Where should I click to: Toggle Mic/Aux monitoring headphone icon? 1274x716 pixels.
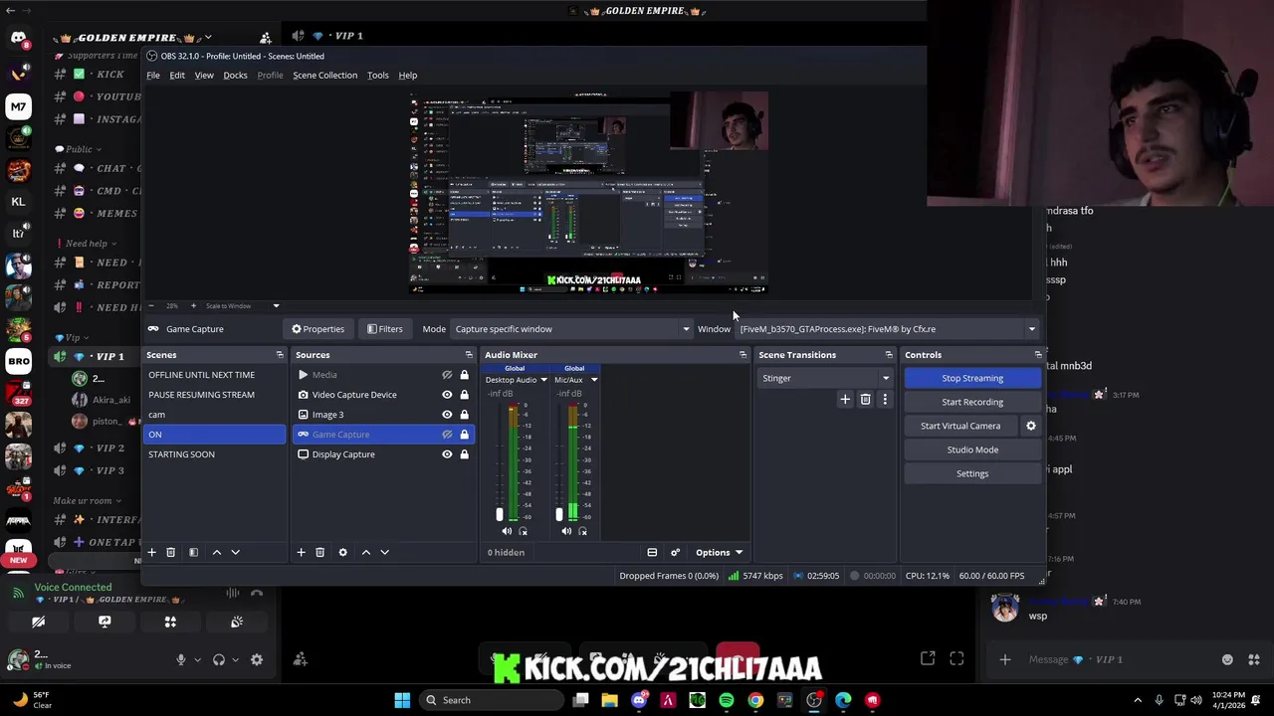(x=582, y=531)
